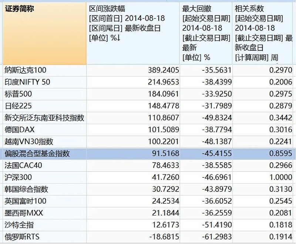The width and height of the screenshot is (296, 244).
Task: Select highlighted 偏股混合型基金指数 row name
Action: pyautogui.click(x=37, y=154)
